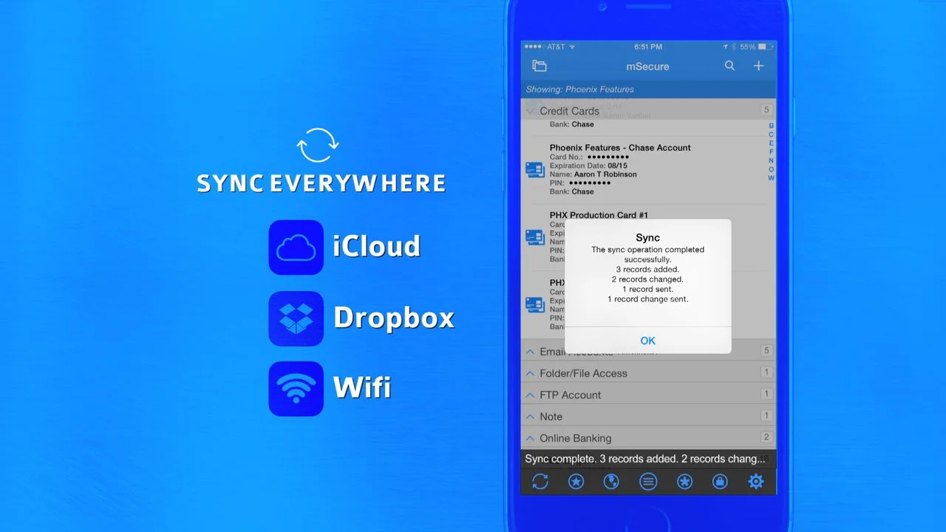This screenshot has height=532, width=946.
Task: Expand the Note section
Action: click(x=648, y=416)
